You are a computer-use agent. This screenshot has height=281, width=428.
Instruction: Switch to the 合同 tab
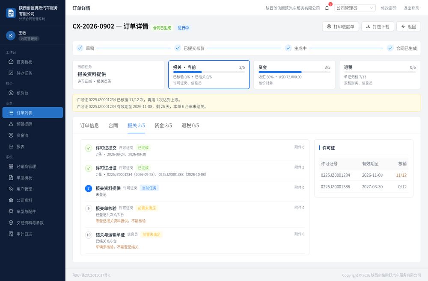[x=113, y=126]
